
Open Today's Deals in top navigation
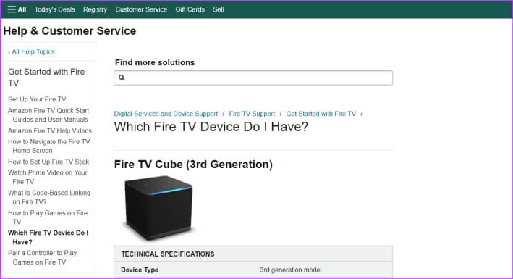(55, 9)
